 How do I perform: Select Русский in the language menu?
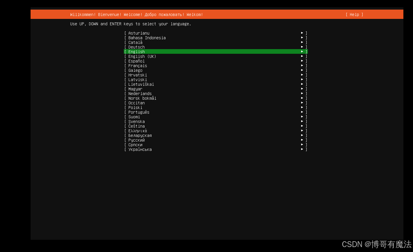136,140
